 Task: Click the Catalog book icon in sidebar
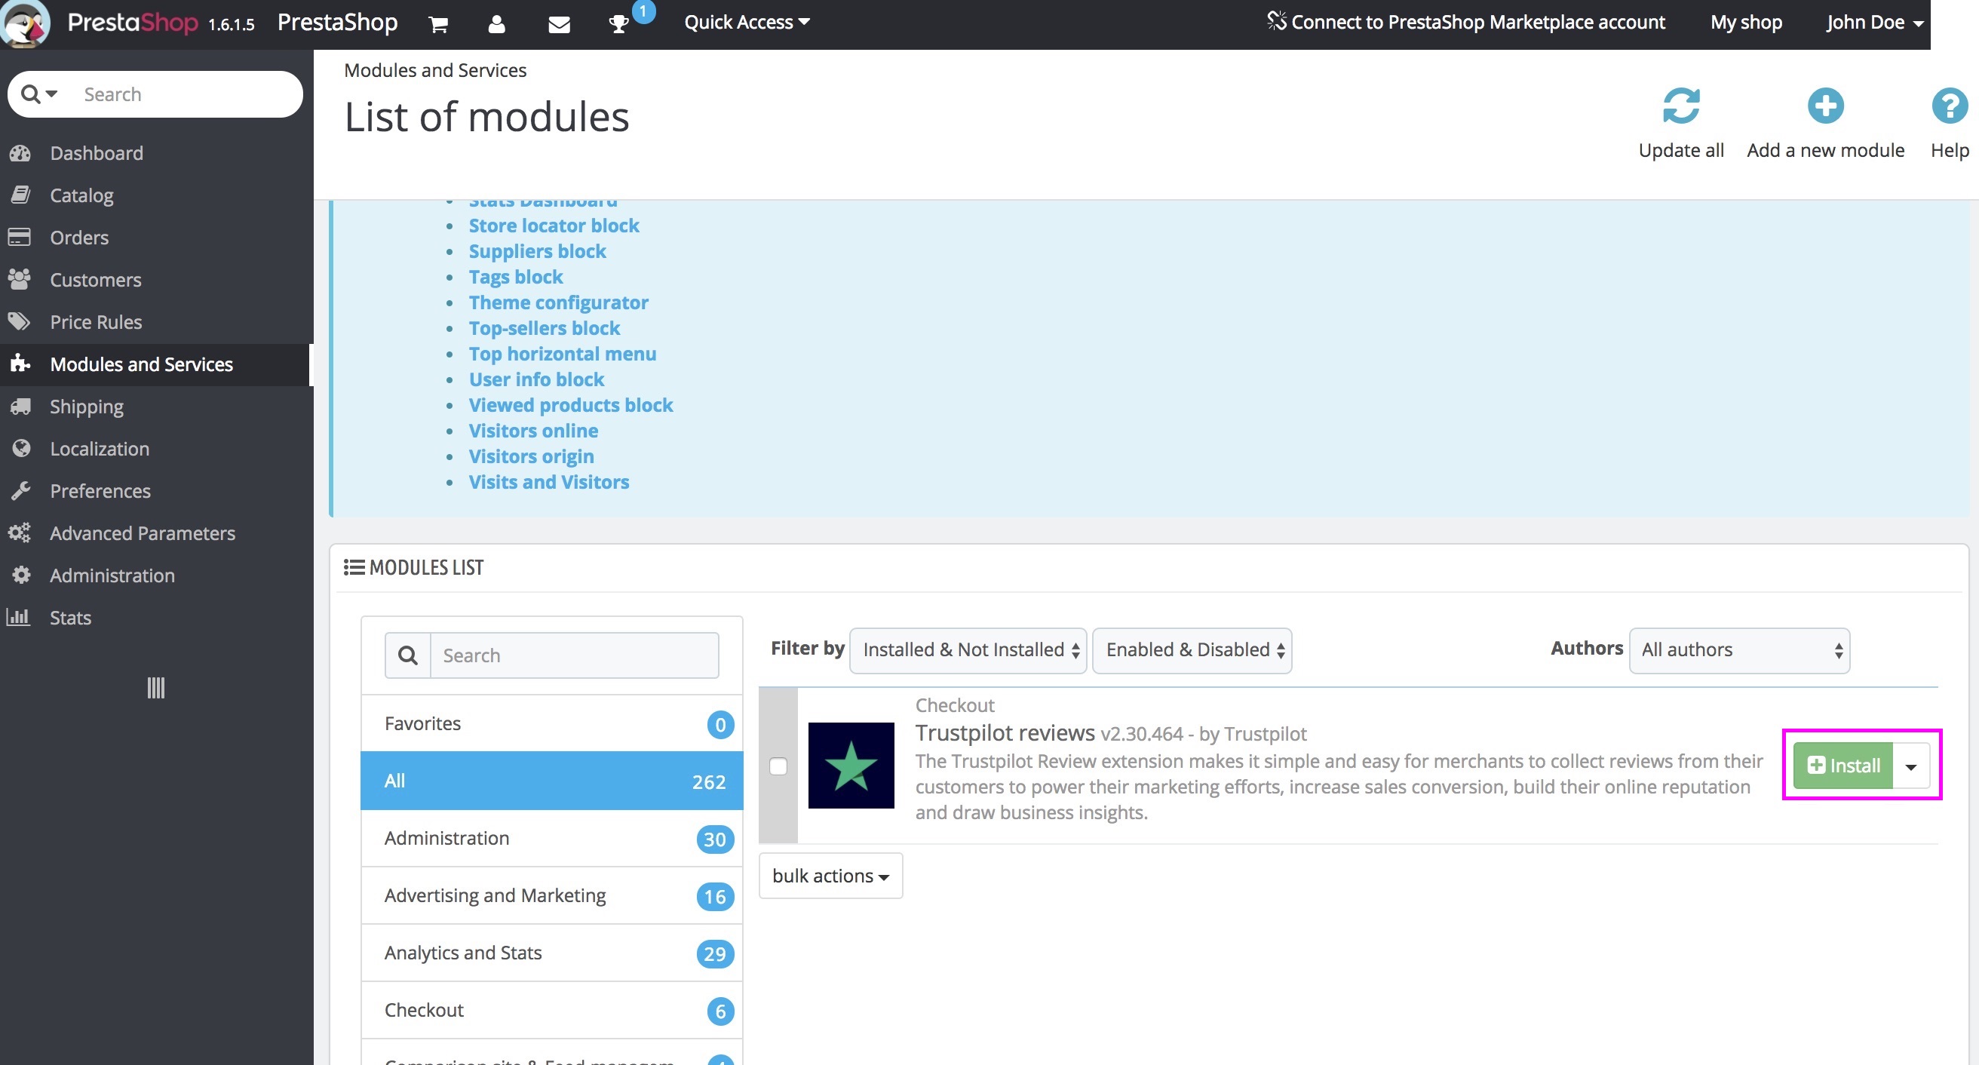(x=20, y=195)
